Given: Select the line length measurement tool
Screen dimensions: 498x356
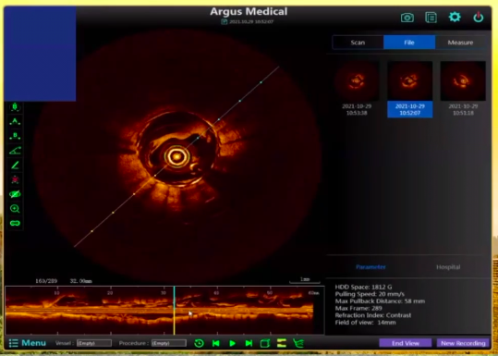Looking at the screenshot, I should coord(15,166).
